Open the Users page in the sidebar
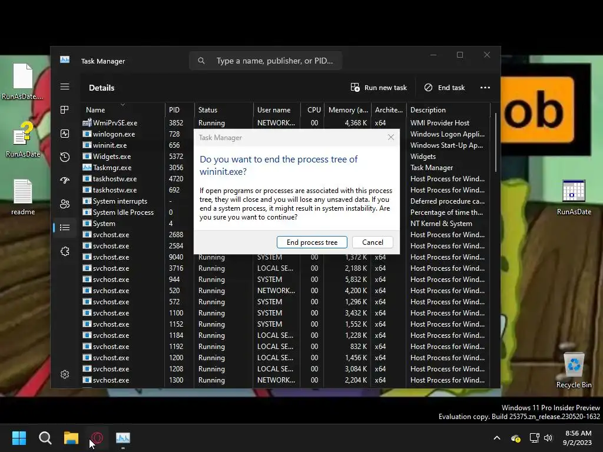Image resolution: width=603 pixels, height=452 pixels. click(x=65, y=204)
